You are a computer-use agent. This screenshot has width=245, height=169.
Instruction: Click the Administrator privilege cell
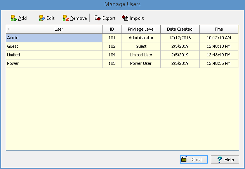pos(141,38)
